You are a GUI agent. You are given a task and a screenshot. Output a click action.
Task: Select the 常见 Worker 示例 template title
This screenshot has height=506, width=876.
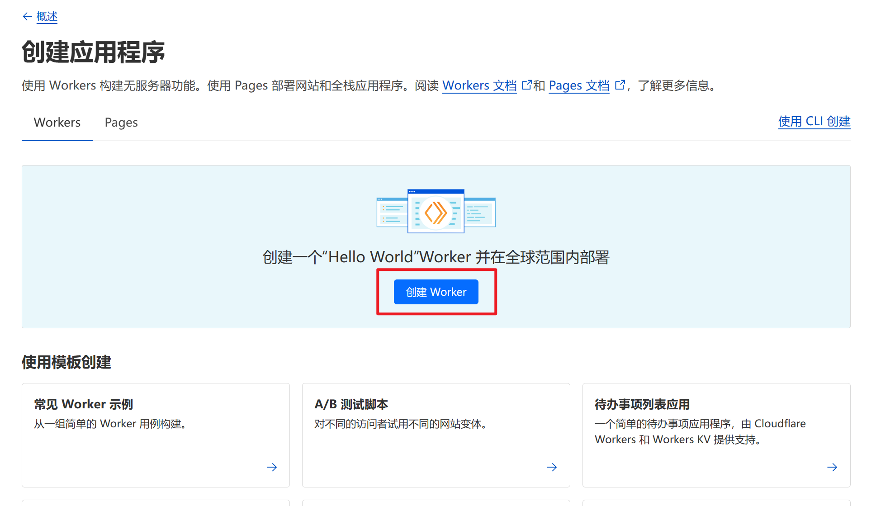click(84, 404)
